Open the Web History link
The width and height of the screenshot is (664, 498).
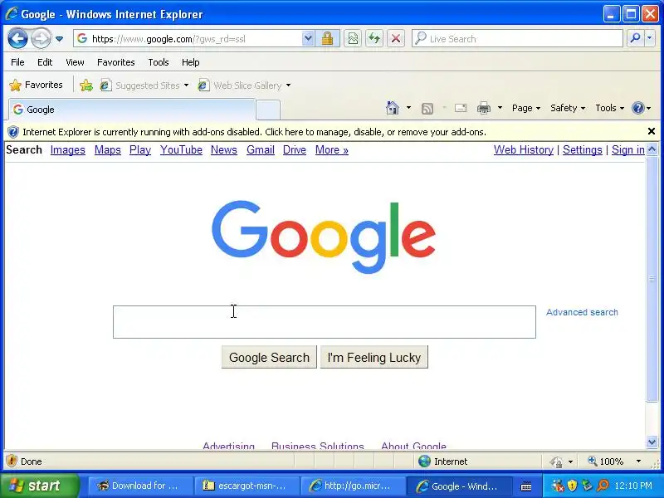524,150
